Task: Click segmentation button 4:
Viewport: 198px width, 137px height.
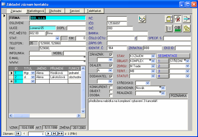Action: (x=163, y=76)
